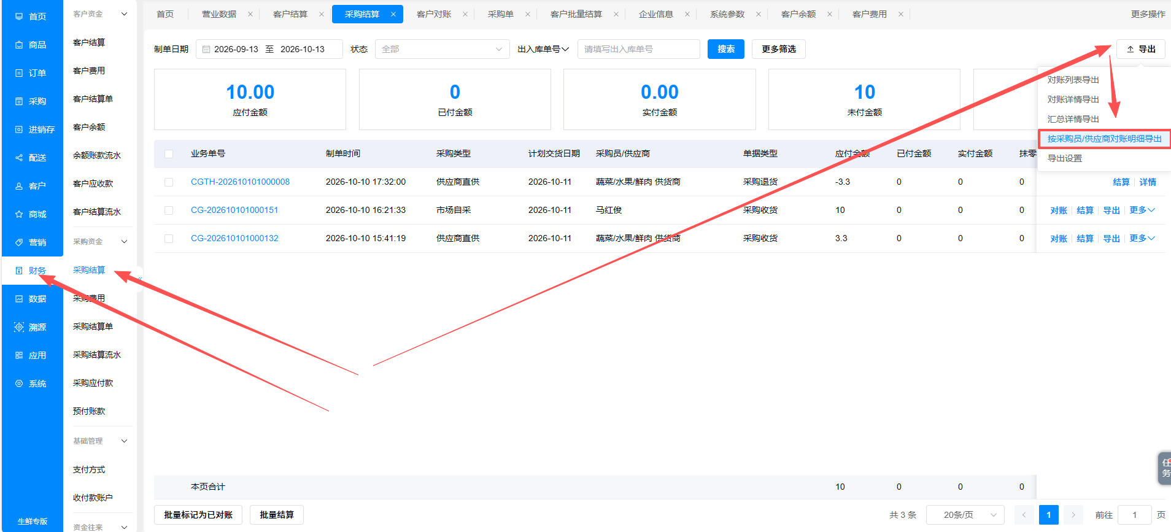
Task: Open 更多筛选 more filters
Action: click(x=779, y=49)
